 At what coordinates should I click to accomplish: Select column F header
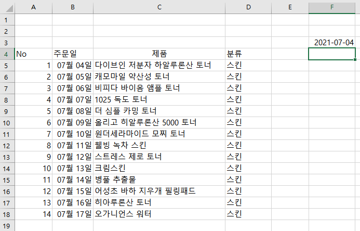click(x=332, y=7)
